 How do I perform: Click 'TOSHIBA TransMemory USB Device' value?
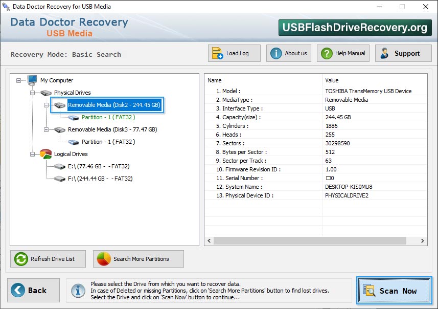pyautogui.click(x=368, y=91)
